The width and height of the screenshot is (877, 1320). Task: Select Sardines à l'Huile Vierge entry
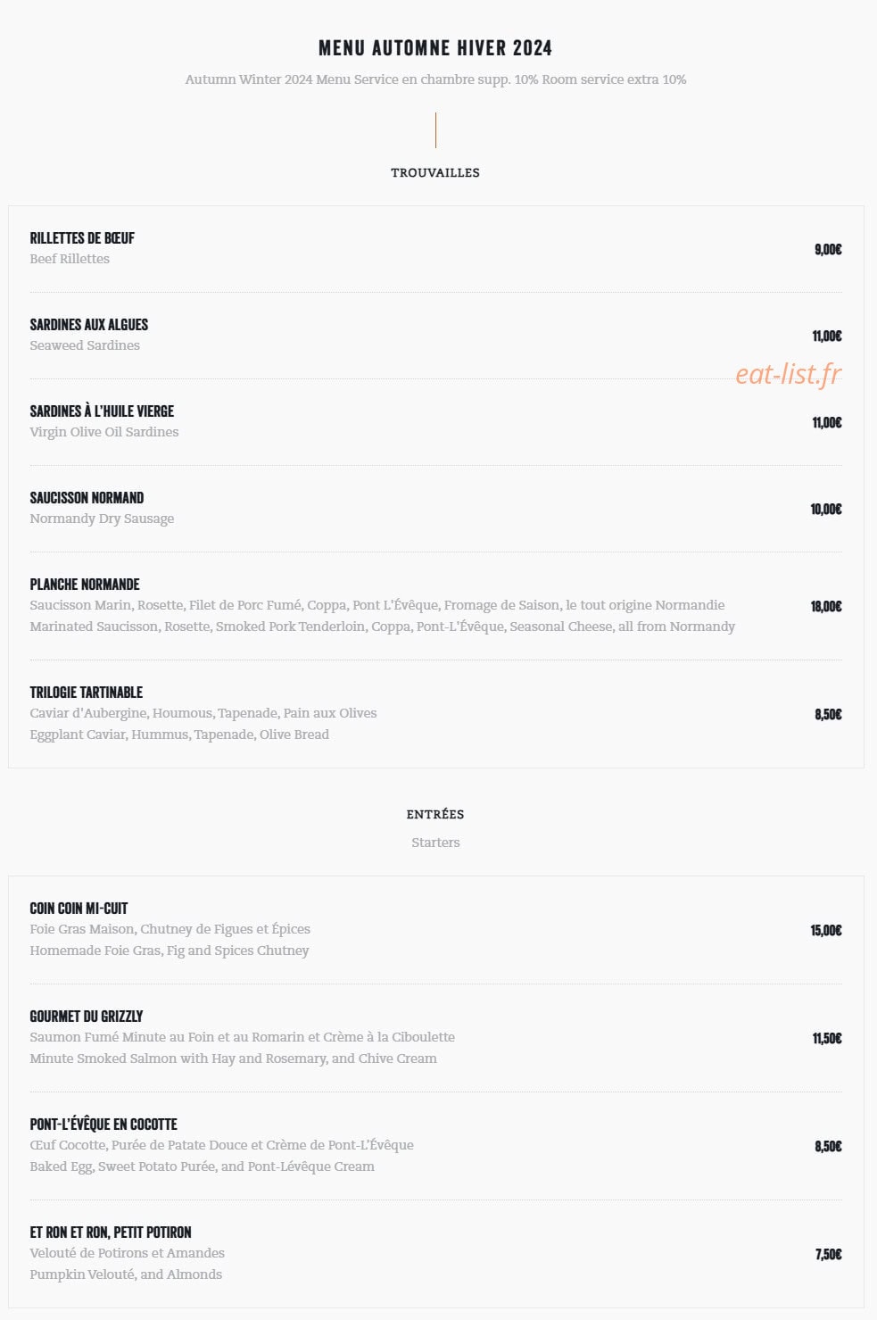point(102,411)
